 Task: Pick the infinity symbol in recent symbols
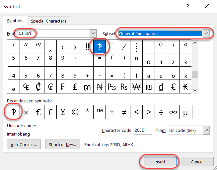pyautogui.click(x=173, y=112)
